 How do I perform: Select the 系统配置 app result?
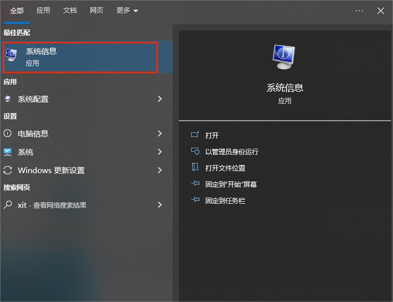pos(87,99)
